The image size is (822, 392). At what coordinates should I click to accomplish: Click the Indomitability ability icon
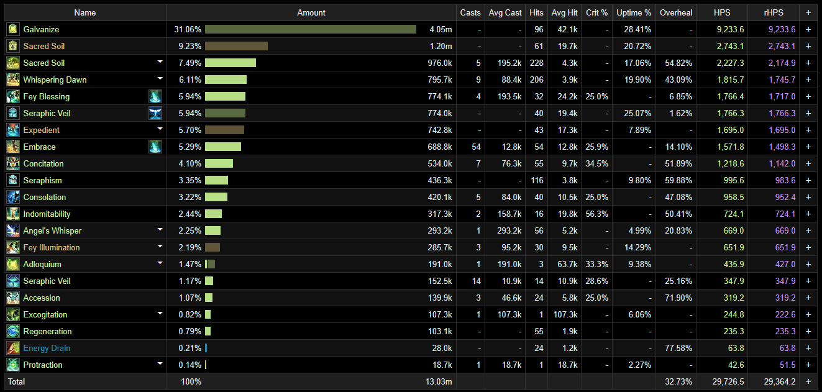click(x=13, y=214)
